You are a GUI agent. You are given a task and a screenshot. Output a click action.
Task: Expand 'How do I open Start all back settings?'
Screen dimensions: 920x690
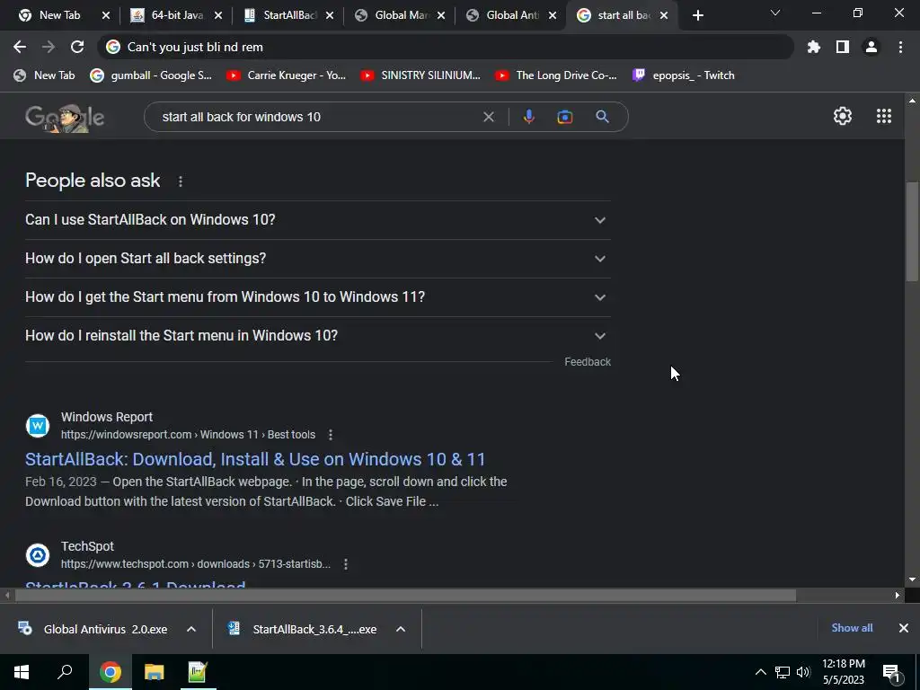(317, 259)
